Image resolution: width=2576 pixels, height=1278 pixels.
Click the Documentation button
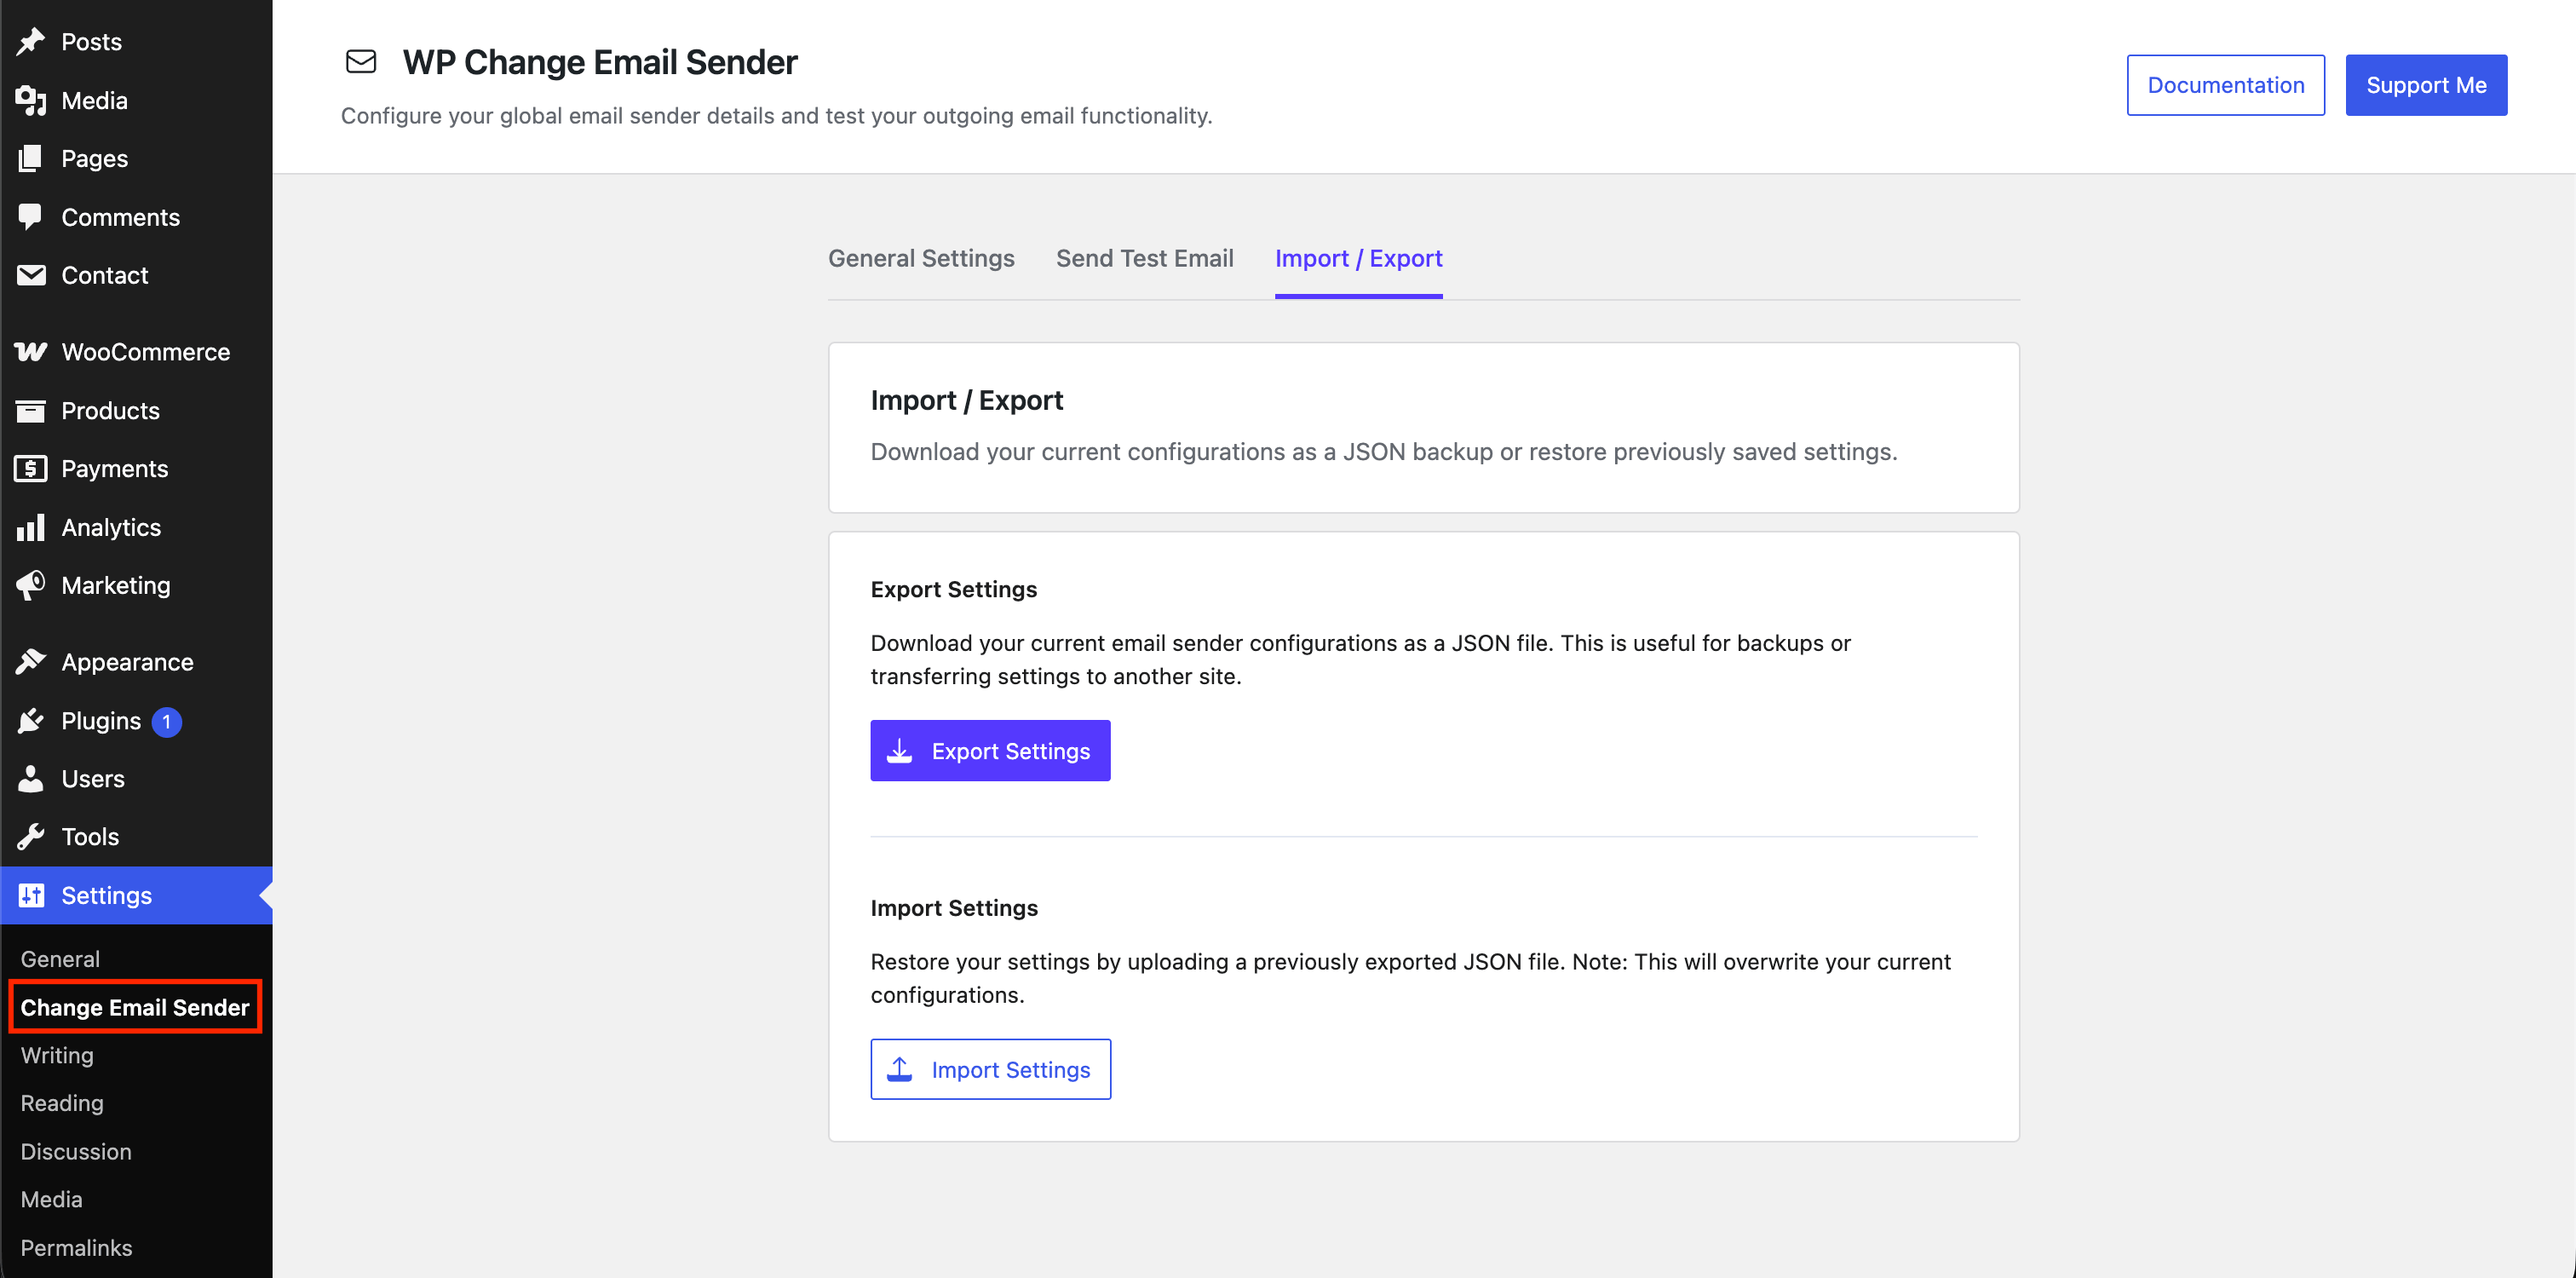click(2225, 85)
